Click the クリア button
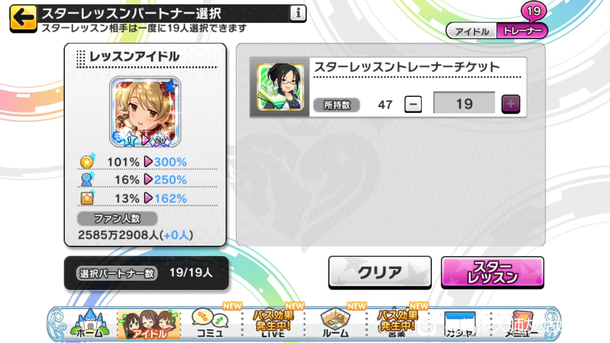 [x=380, y=272]
